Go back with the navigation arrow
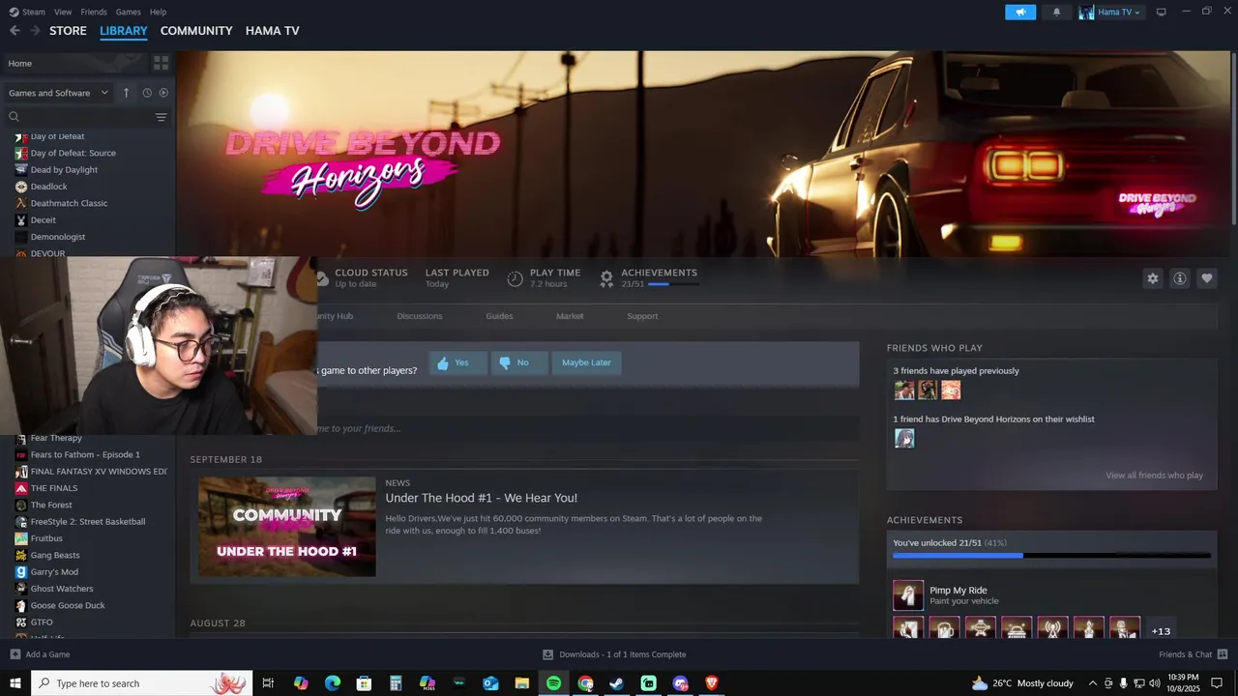Viewport: 1238px width, 696px height. click(x=15, y=31)
